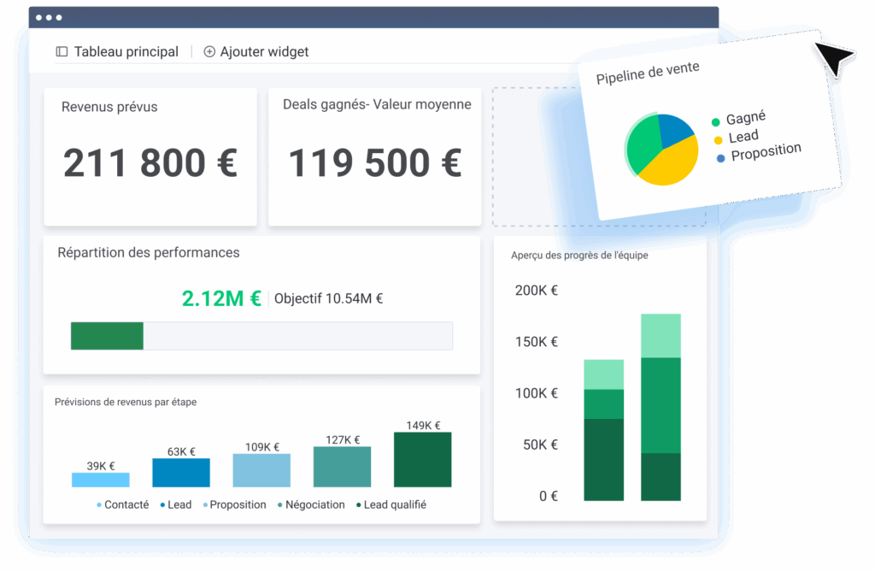Click the Aperçu des progrès de l'équipe title
The width and height of the screenshot is (875, 571).
click(x=580, y=255)
